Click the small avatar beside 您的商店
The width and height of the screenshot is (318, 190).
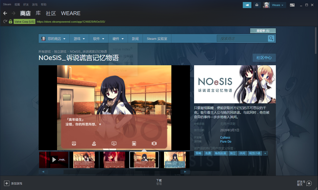43,39
